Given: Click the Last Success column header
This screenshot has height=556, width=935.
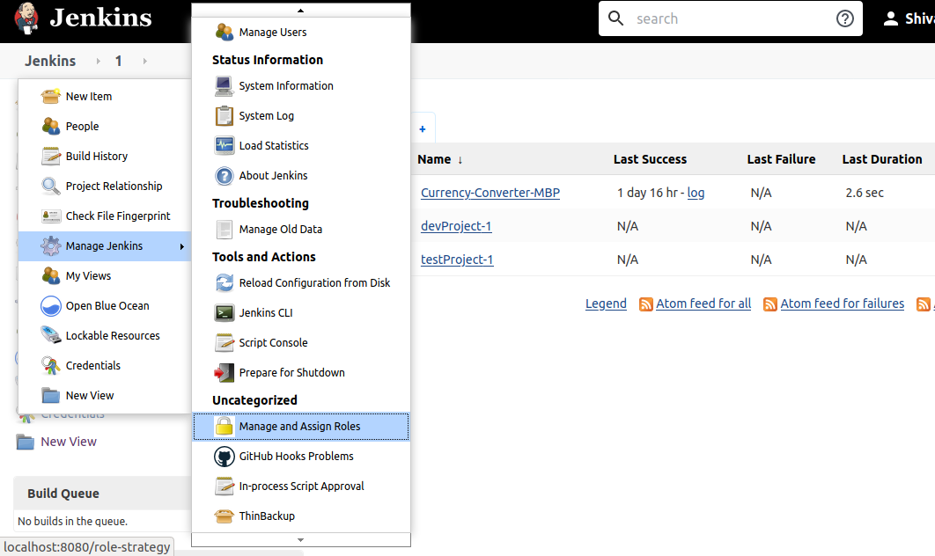Looking at the screenshot, I should [650, 159].
